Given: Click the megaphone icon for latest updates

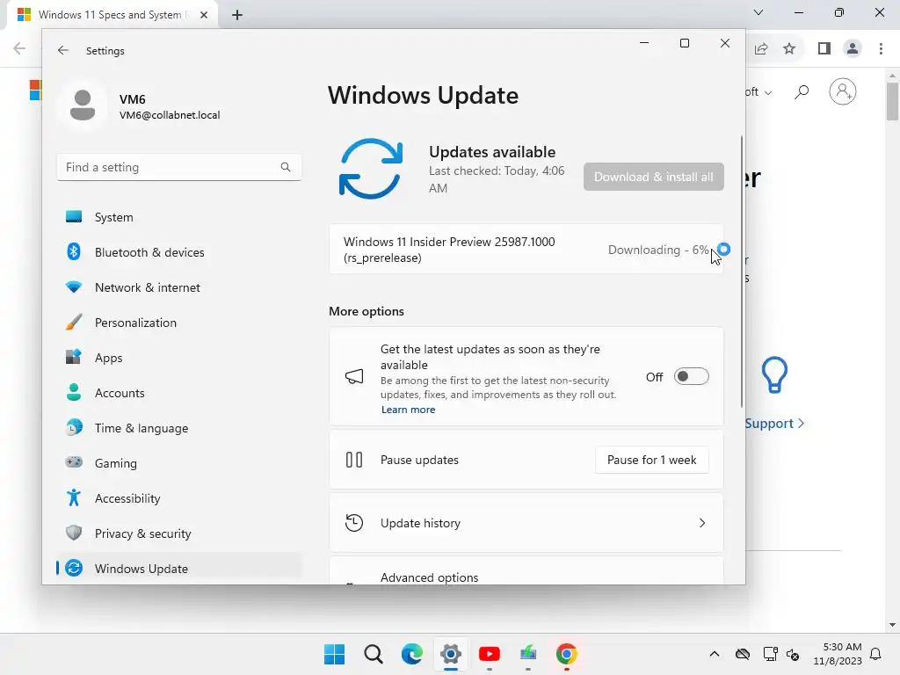Looking at the screenshot, I should click(354, 376).
